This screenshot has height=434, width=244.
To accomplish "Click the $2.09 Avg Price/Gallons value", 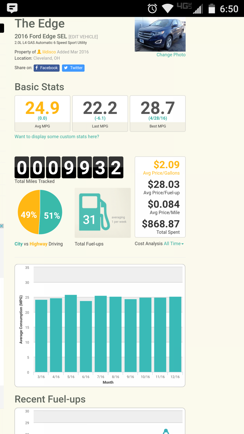I will pyautogui.click(x=166, y=165).
